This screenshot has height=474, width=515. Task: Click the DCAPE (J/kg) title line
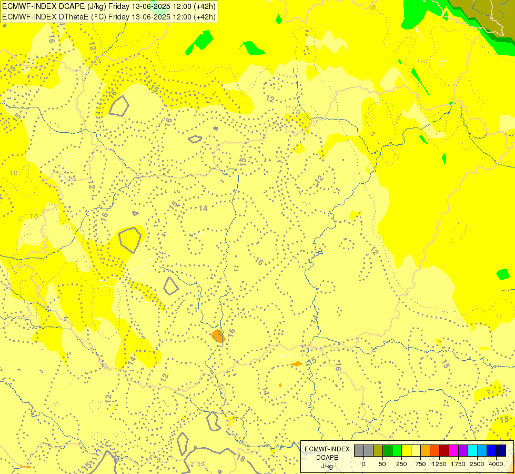[109, 6]
